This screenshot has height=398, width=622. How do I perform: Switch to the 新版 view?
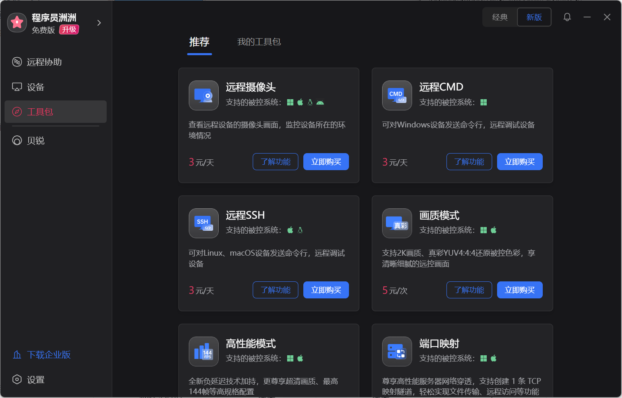pos(534,17)
